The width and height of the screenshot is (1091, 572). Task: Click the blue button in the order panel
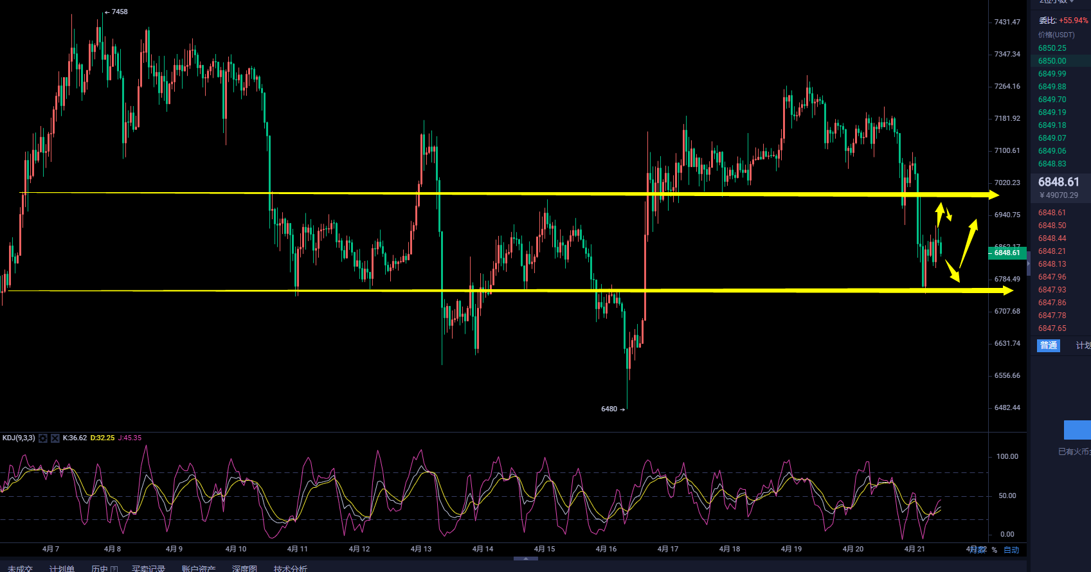pos(1077,430)
